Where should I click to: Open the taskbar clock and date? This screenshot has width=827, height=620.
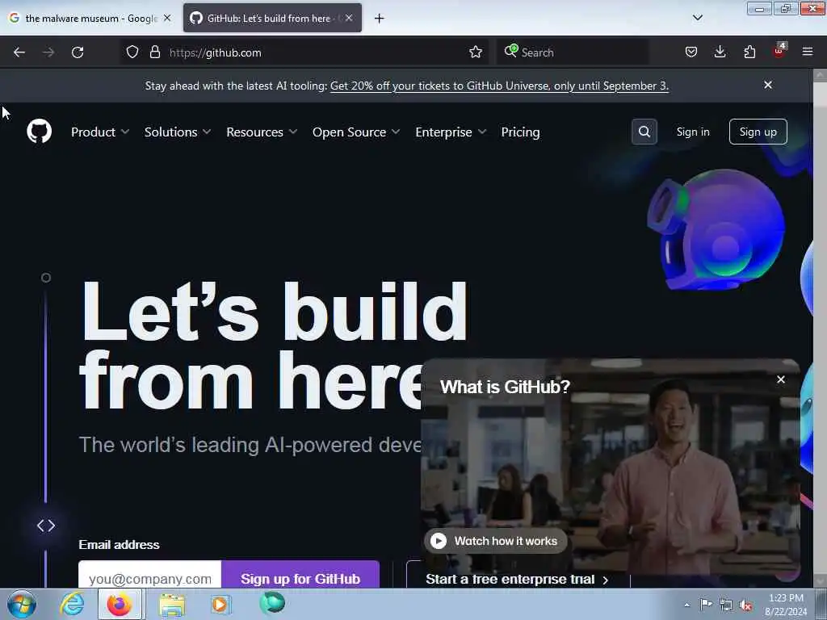click(x=786, y=605)
